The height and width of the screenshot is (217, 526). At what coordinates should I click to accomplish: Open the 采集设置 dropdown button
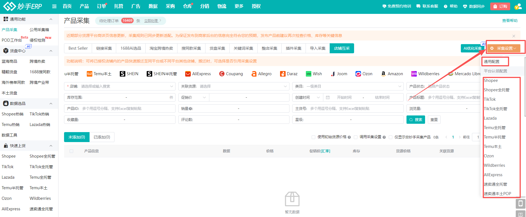coord(503,48)
